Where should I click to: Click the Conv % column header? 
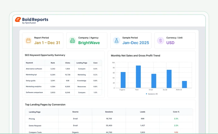pos(176,112)
